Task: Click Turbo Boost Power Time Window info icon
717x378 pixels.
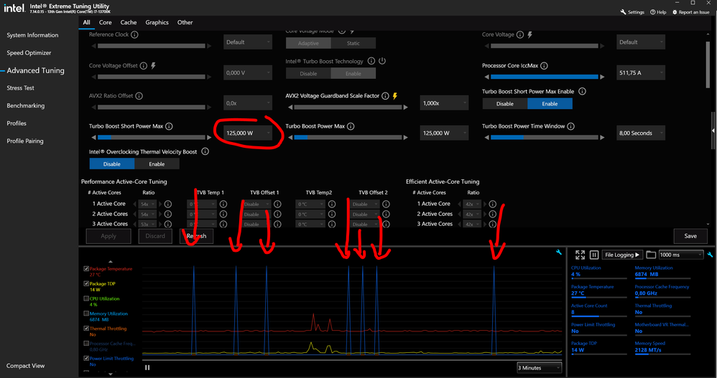Action: point(570,126)
